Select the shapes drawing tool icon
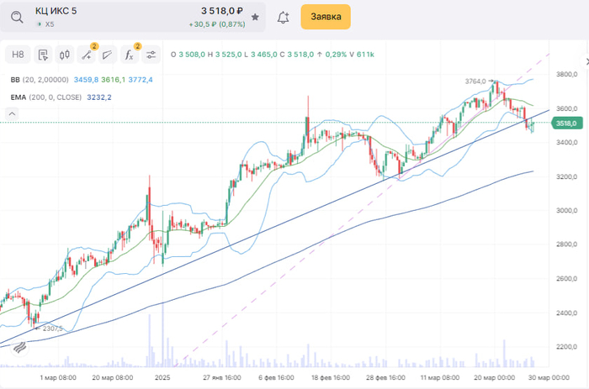Viewport: 589px width, 389px height. 107,55
